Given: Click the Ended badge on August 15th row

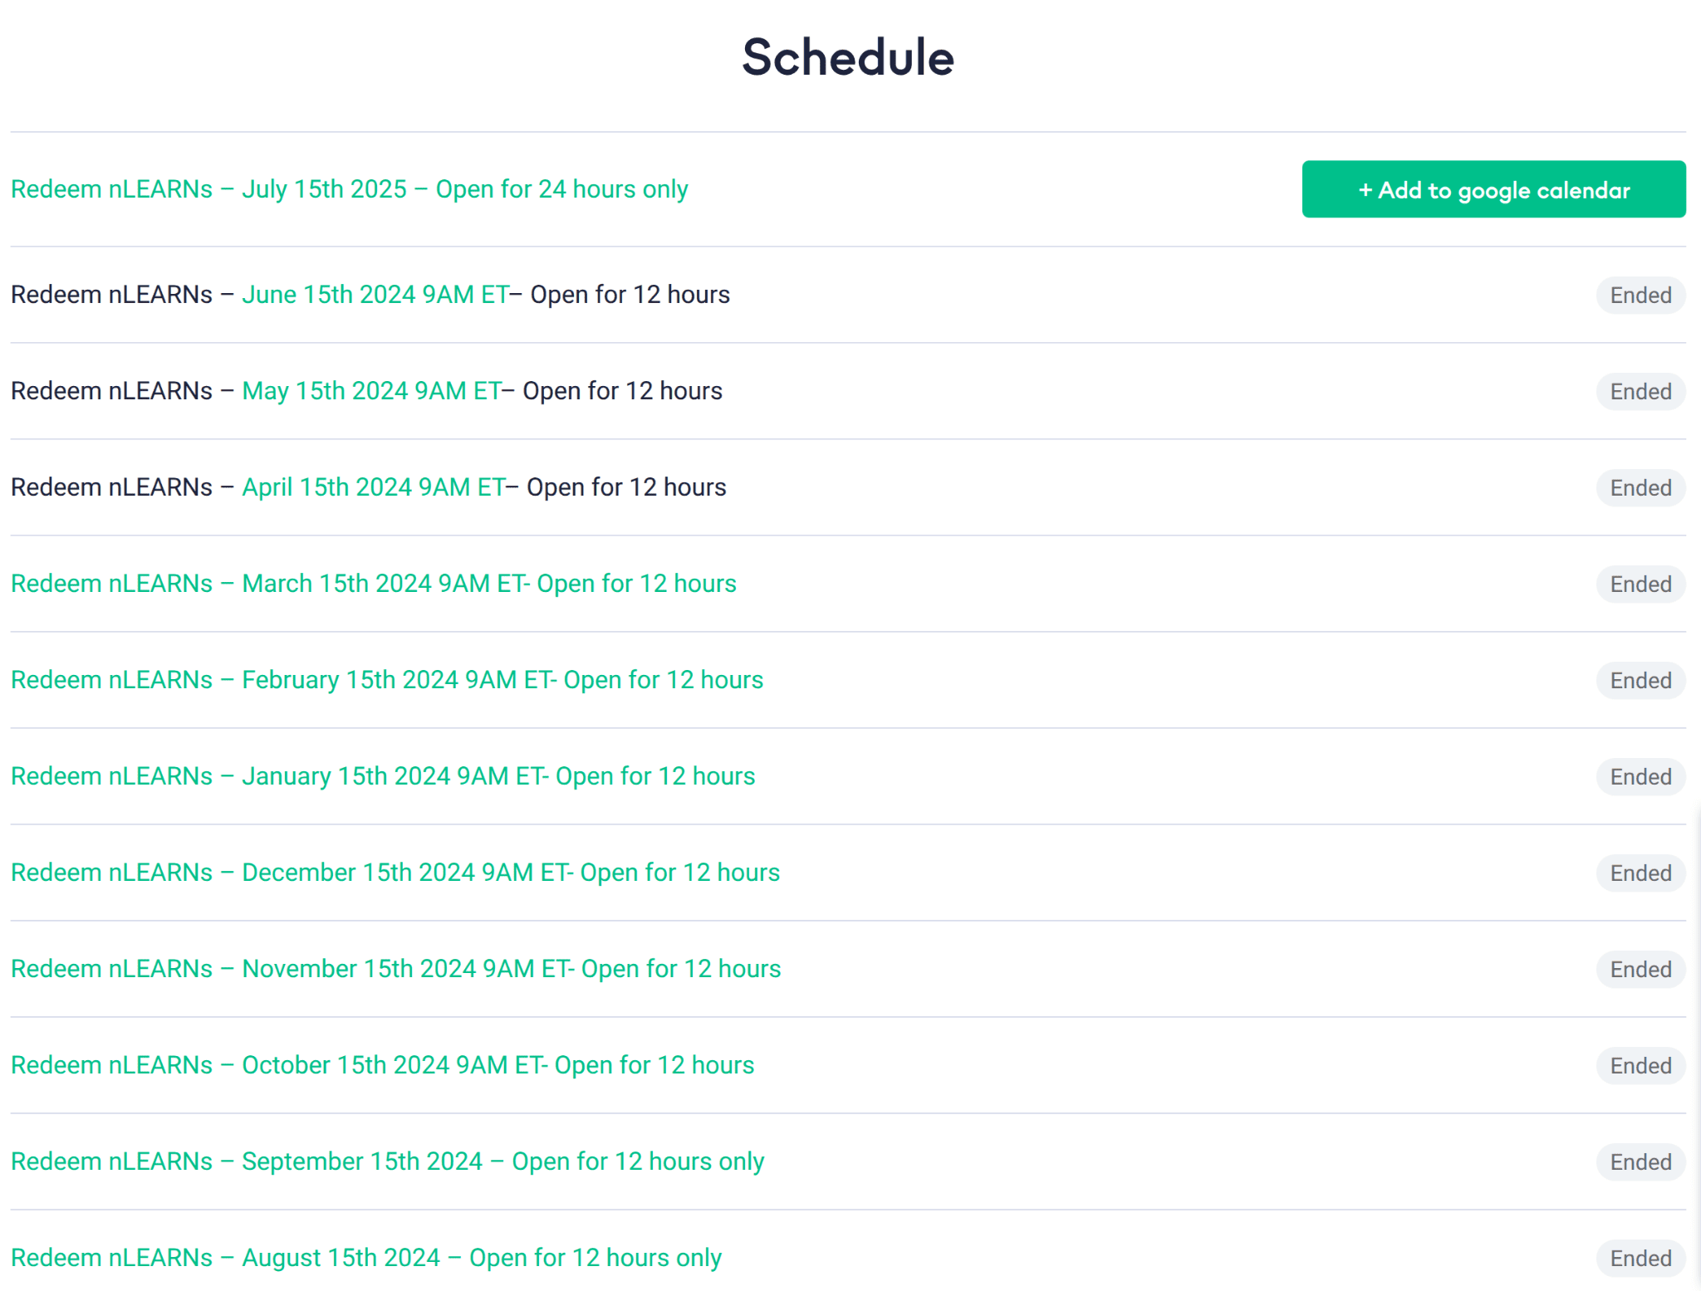Looking at the screenshot, I should coord(1640,1259).
